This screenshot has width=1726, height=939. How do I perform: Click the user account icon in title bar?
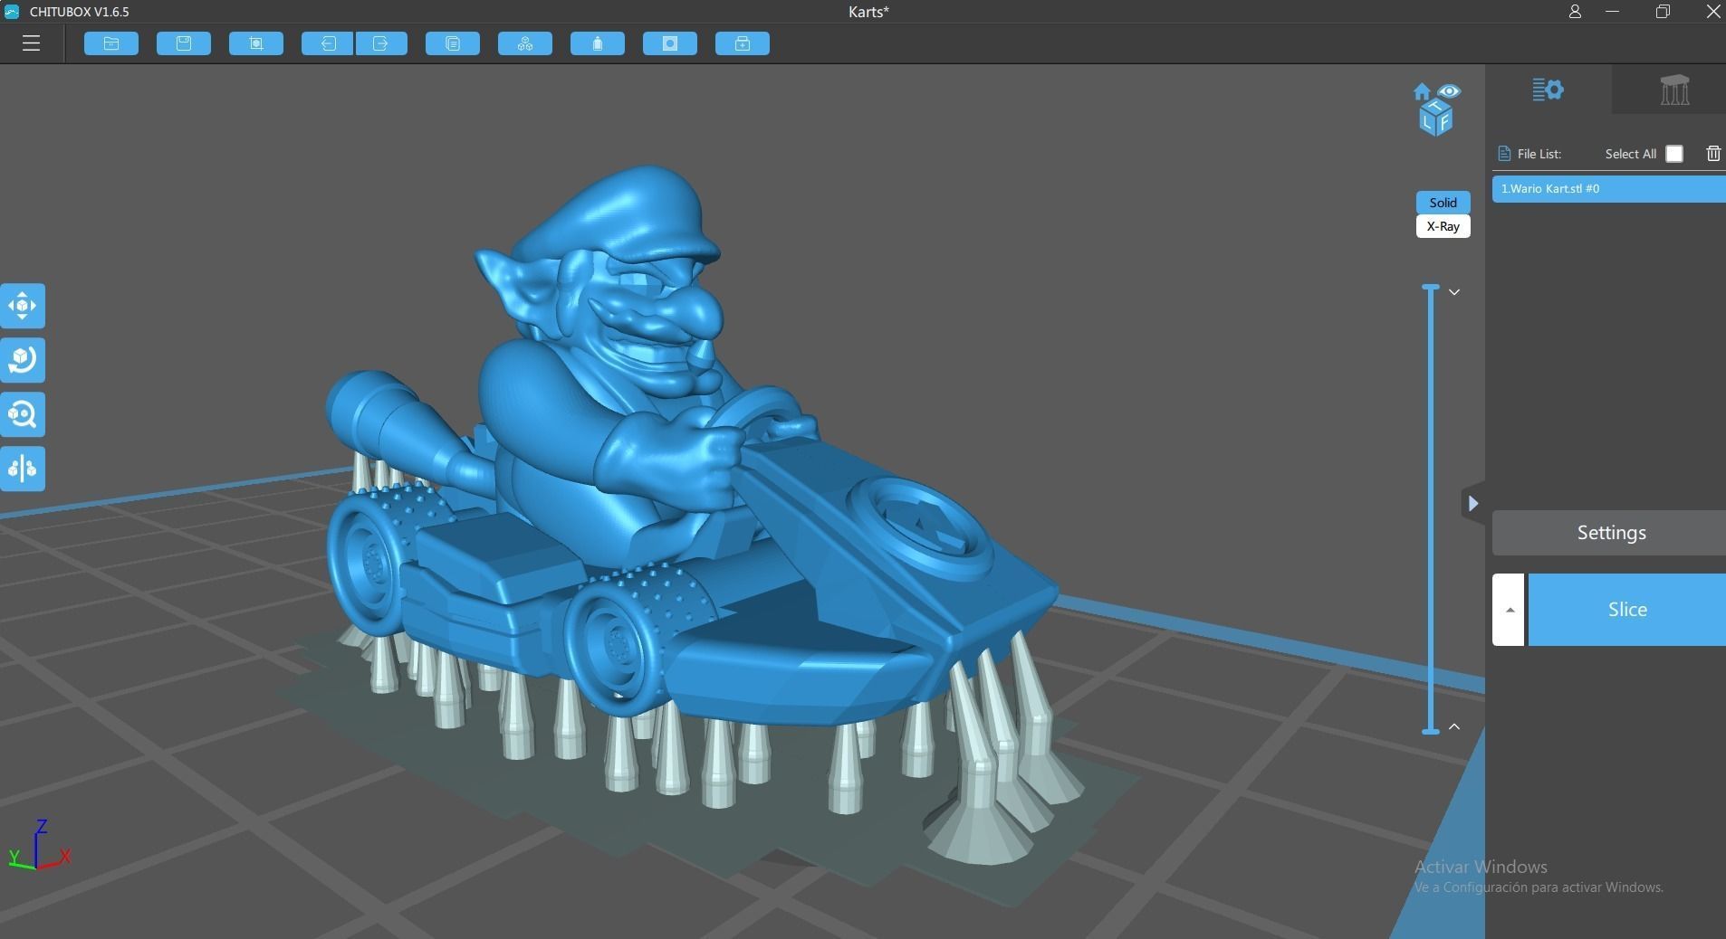point(1575,12)
